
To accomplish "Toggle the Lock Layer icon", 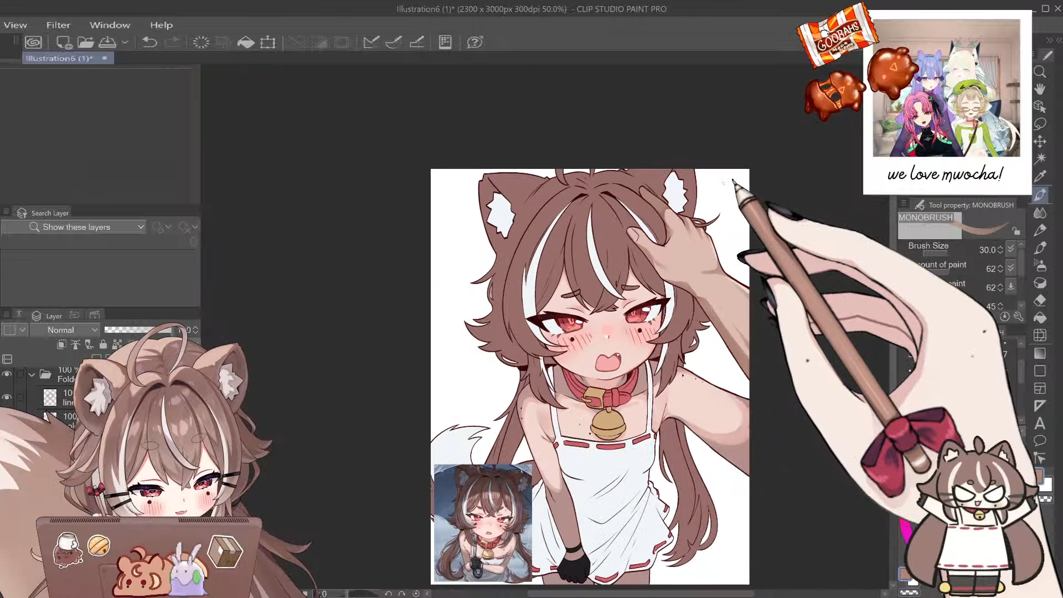I will pos(103,344).
